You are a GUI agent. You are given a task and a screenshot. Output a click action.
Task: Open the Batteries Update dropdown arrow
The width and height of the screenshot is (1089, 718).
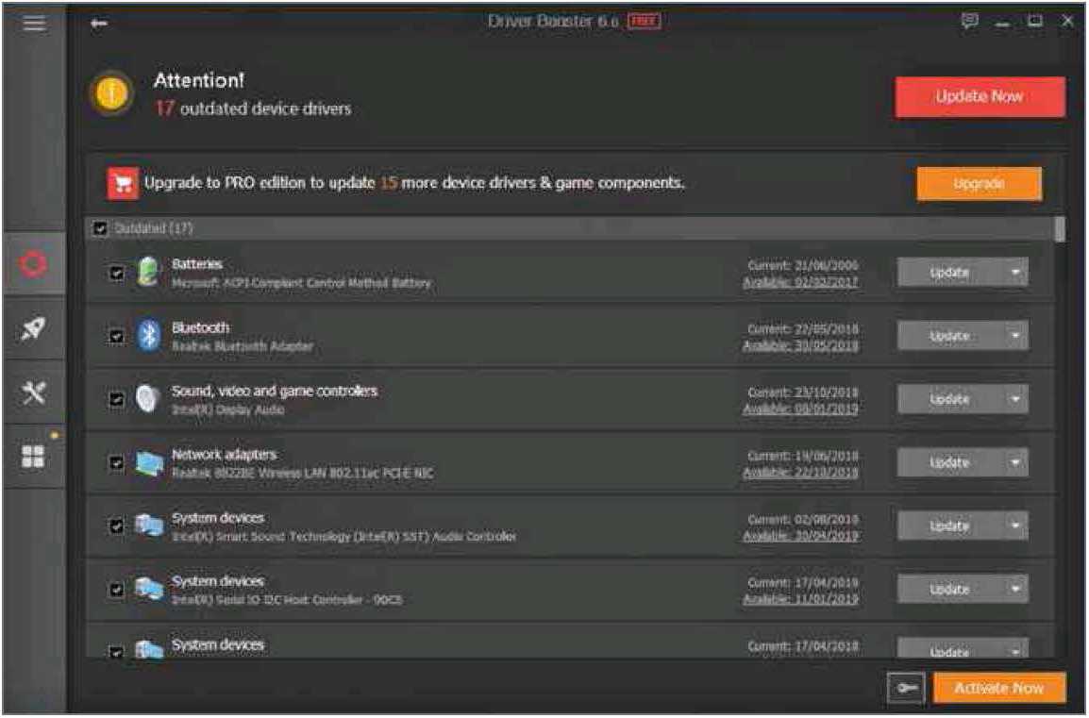[x=1014, y=273]
